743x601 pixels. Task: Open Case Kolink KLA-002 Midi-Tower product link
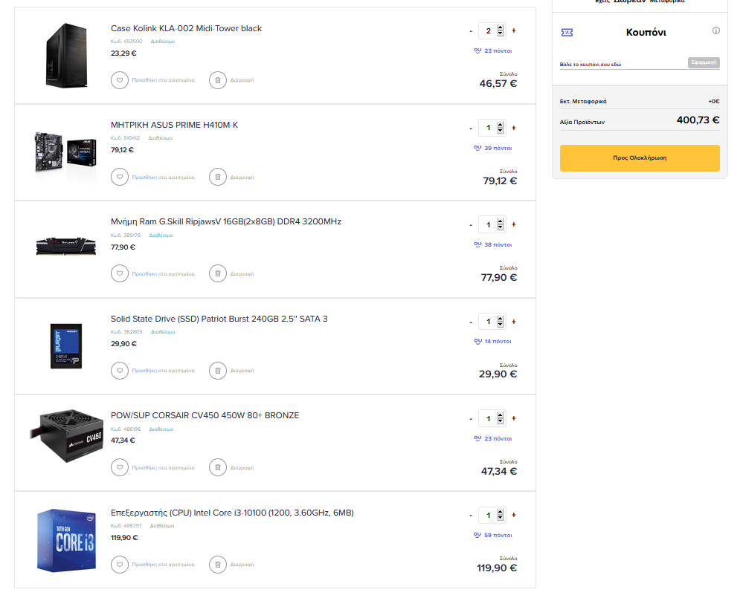(x=186, y=28)
